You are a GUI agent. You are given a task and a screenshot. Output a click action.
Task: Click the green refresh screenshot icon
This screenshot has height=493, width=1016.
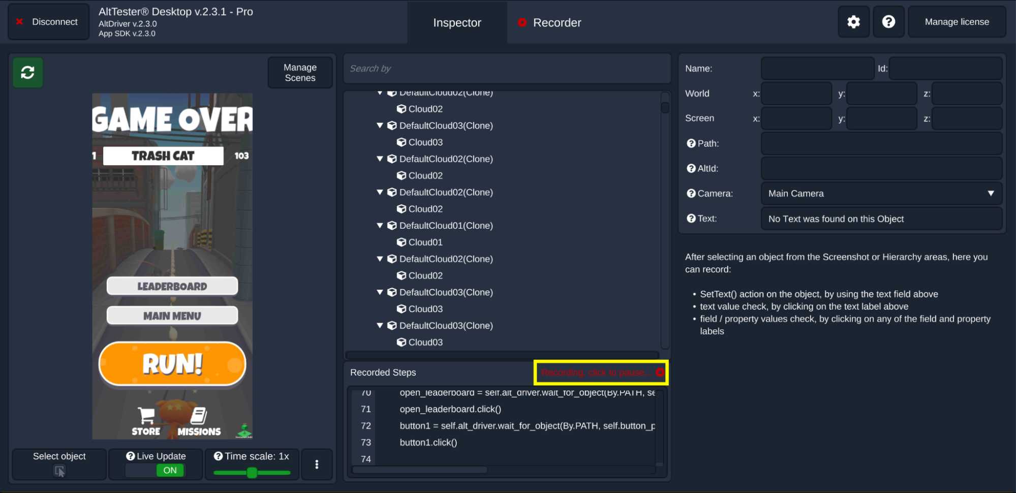[28, 73]
